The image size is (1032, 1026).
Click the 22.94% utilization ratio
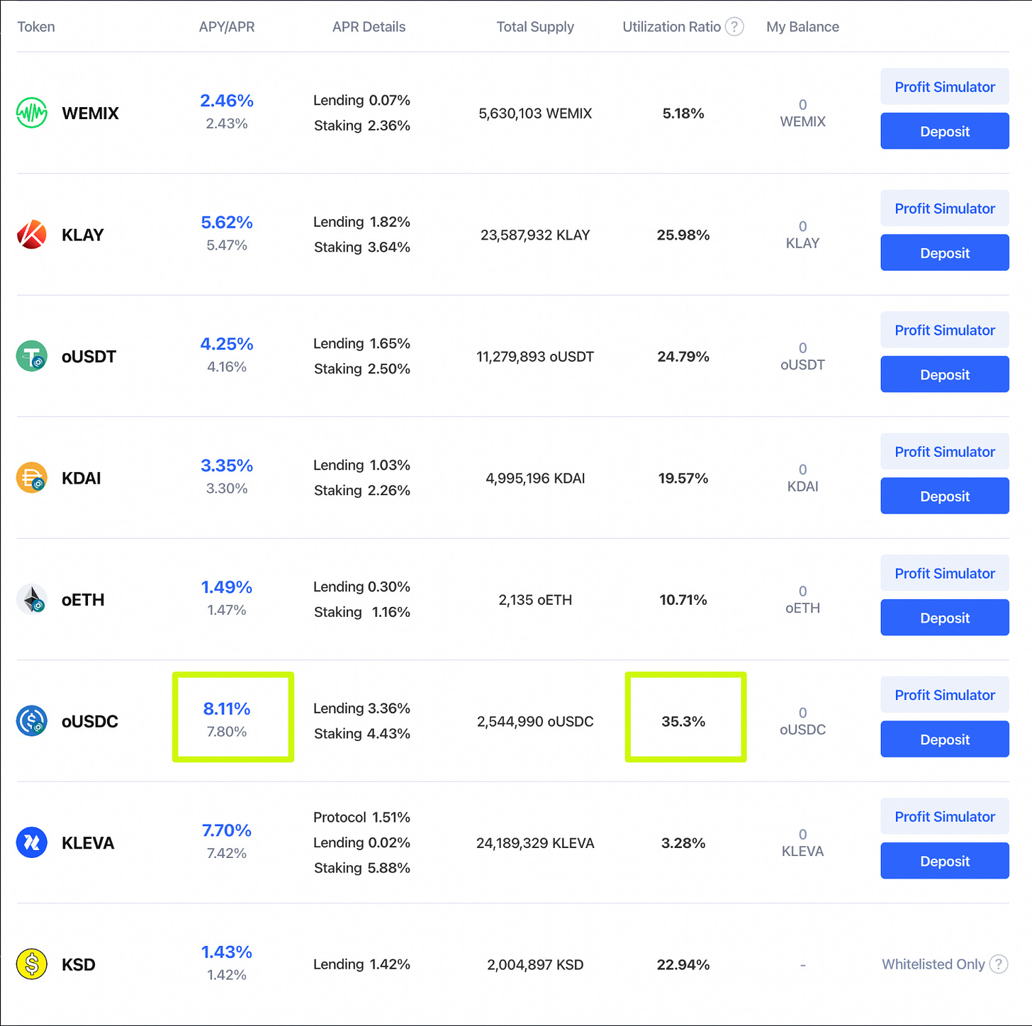click(683, 964)
